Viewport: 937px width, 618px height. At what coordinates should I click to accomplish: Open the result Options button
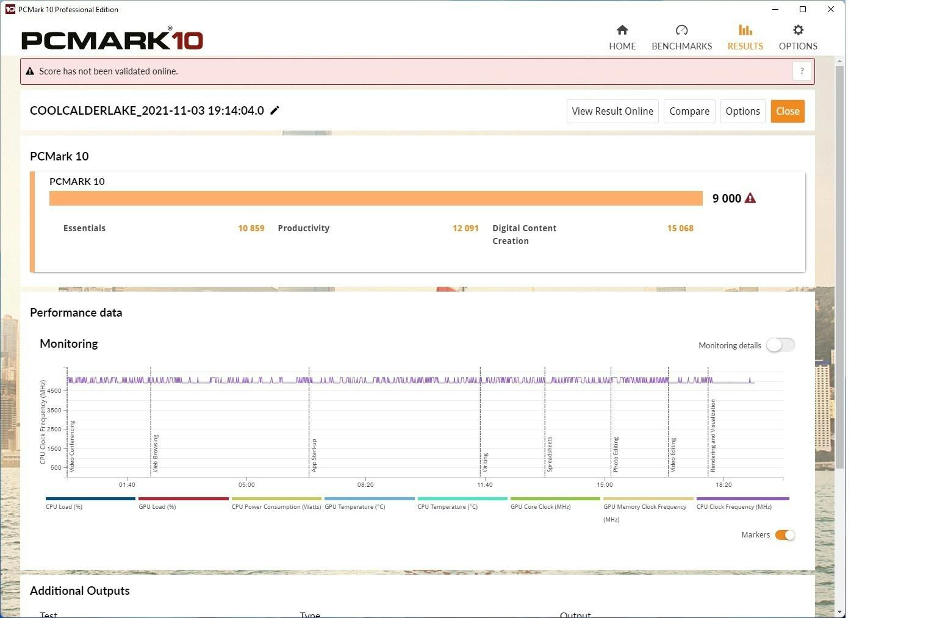tap(742, 111)
